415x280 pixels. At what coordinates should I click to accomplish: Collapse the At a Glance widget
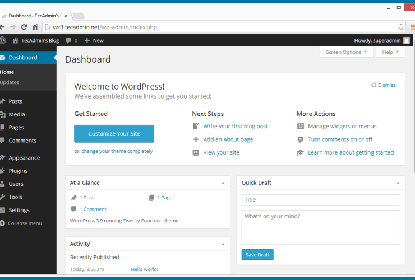point(223,183)
